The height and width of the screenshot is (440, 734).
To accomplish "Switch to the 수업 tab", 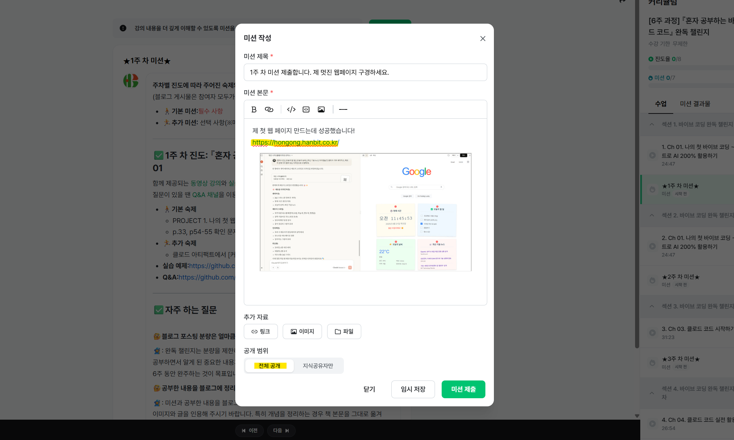I will tap(660, 104).
